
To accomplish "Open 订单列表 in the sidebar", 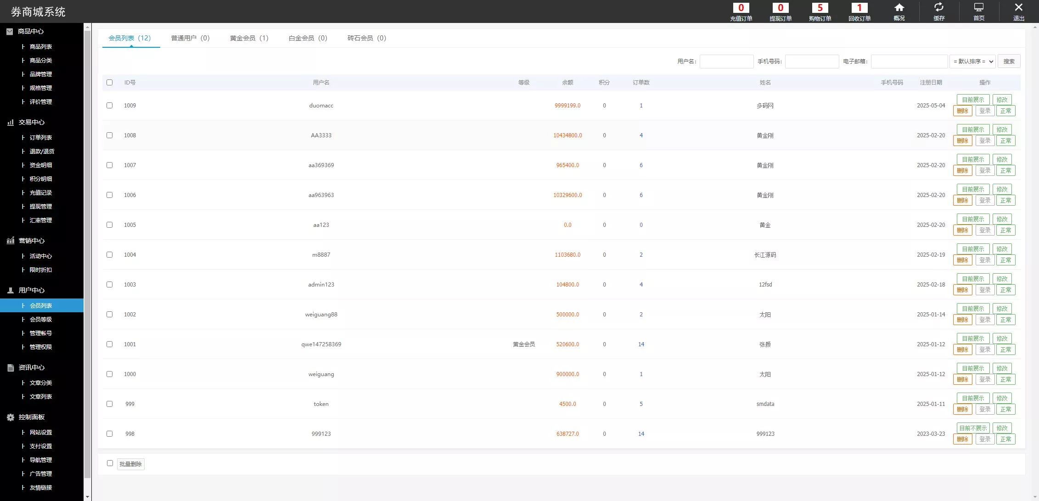I will click(41, 138).
